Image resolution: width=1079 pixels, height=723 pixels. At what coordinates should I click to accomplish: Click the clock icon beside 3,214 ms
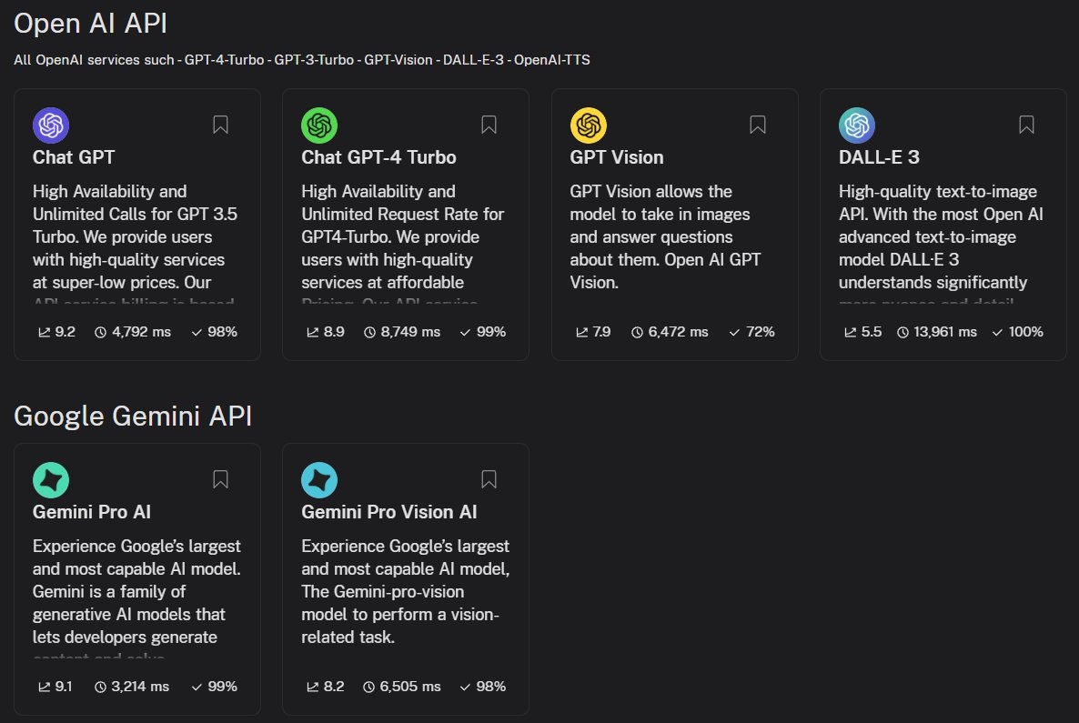coord(100,687)
